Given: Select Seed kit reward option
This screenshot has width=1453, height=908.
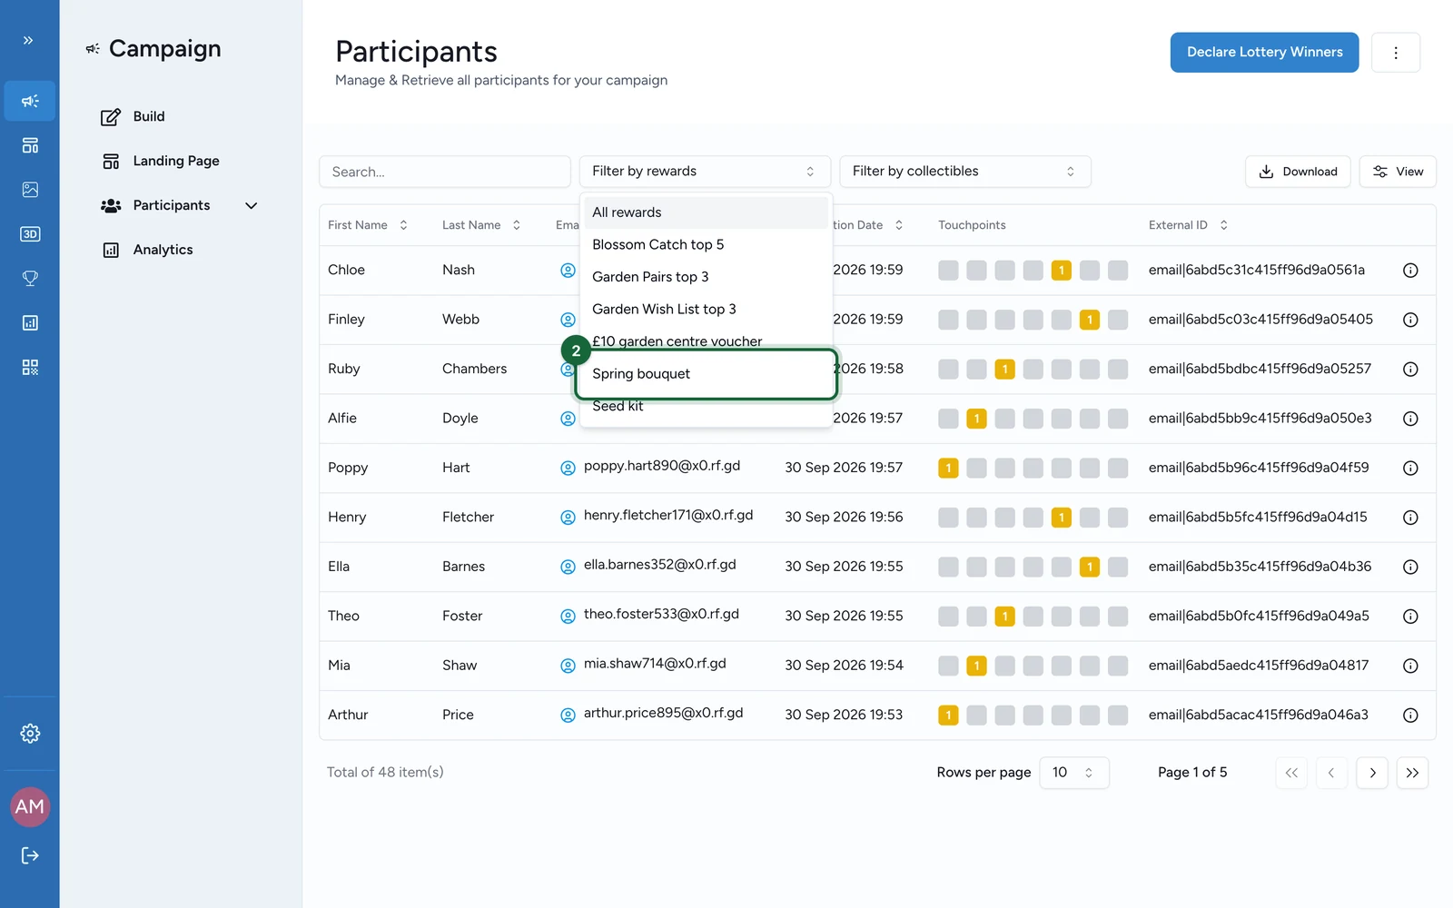Looking at the screenshot, I should click(707, 407).
